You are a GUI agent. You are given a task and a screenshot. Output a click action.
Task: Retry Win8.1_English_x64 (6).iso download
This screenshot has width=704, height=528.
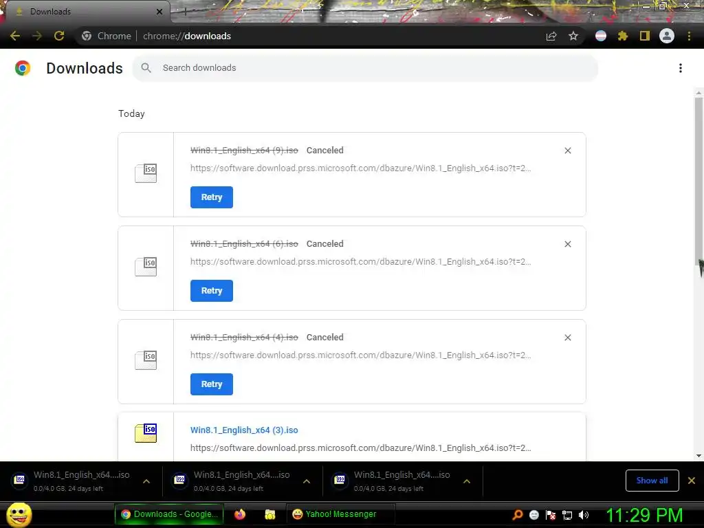[212, 291]
